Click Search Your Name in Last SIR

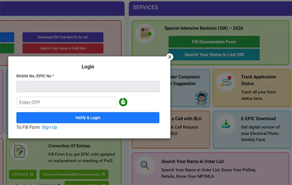(x=214, y=54)
